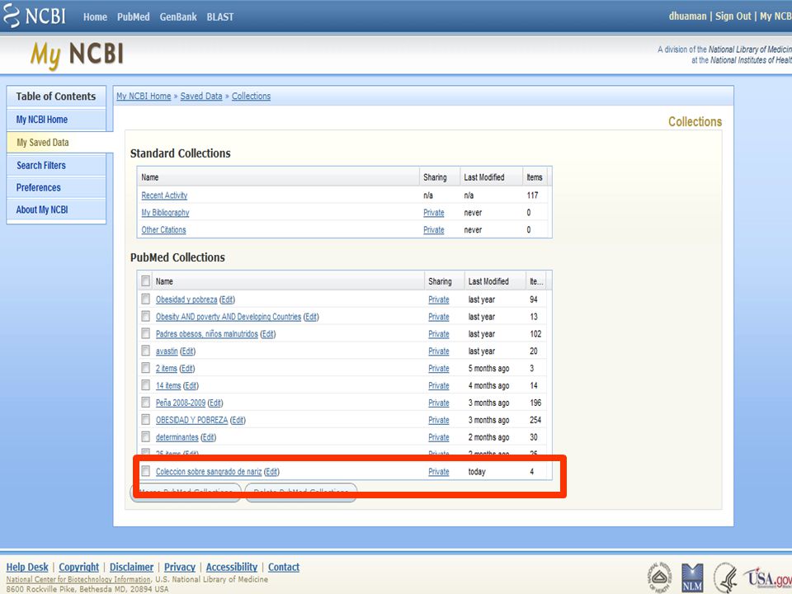Image resolution: width=792 pixels, height=594 pixels.
Task: Select My NCBI Home in Table of Contents
Action: pyautogui.click(x=42, y=120)
